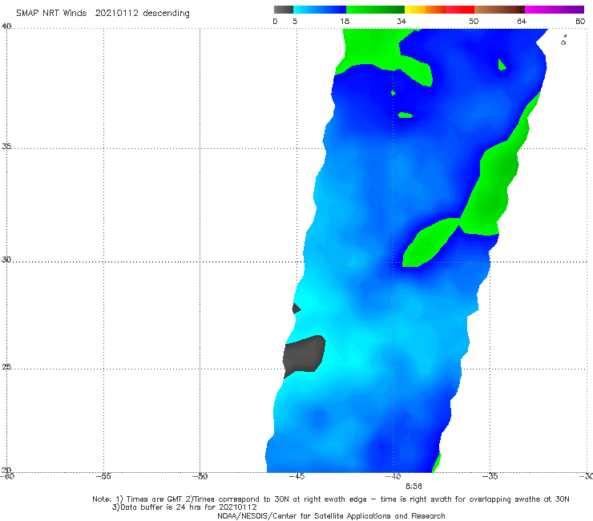The height and width of the screenshot is (521, 593).
Task: Click the longitude axis label '-35'
Action: 490,476
